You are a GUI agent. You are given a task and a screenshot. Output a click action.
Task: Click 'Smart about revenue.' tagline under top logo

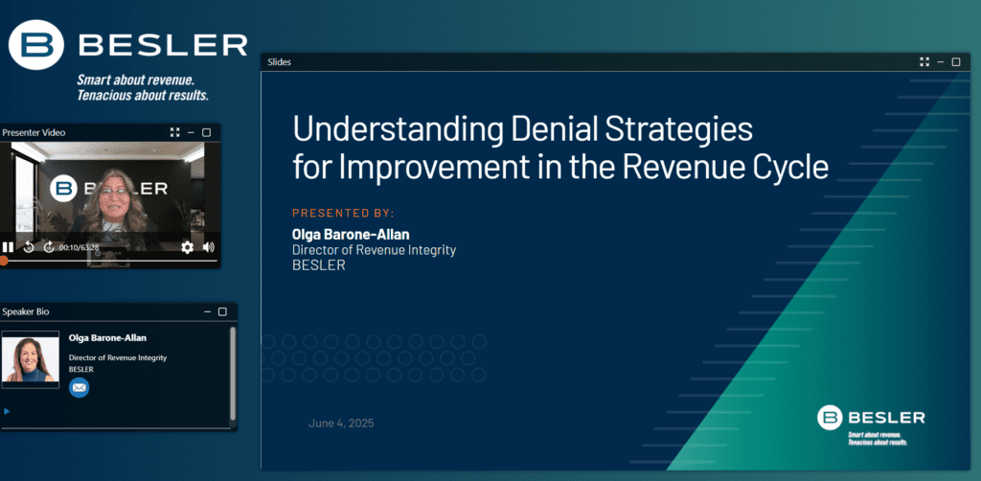[136, 80]
